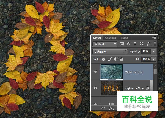Click the Link layers icon
Image resolution: width=165 pixels, height=118 pixels.
click(103, 108)
